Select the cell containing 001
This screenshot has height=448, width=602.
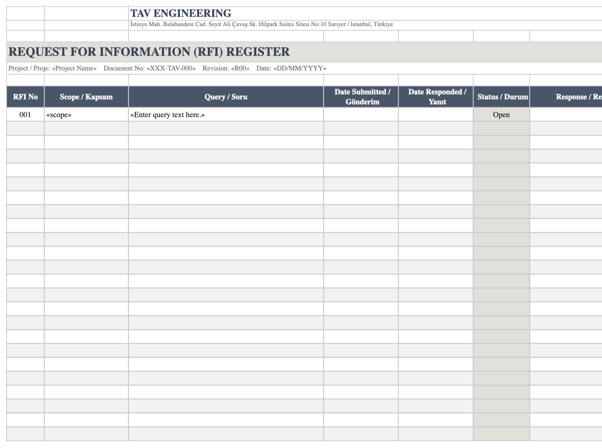pos(26,115)
